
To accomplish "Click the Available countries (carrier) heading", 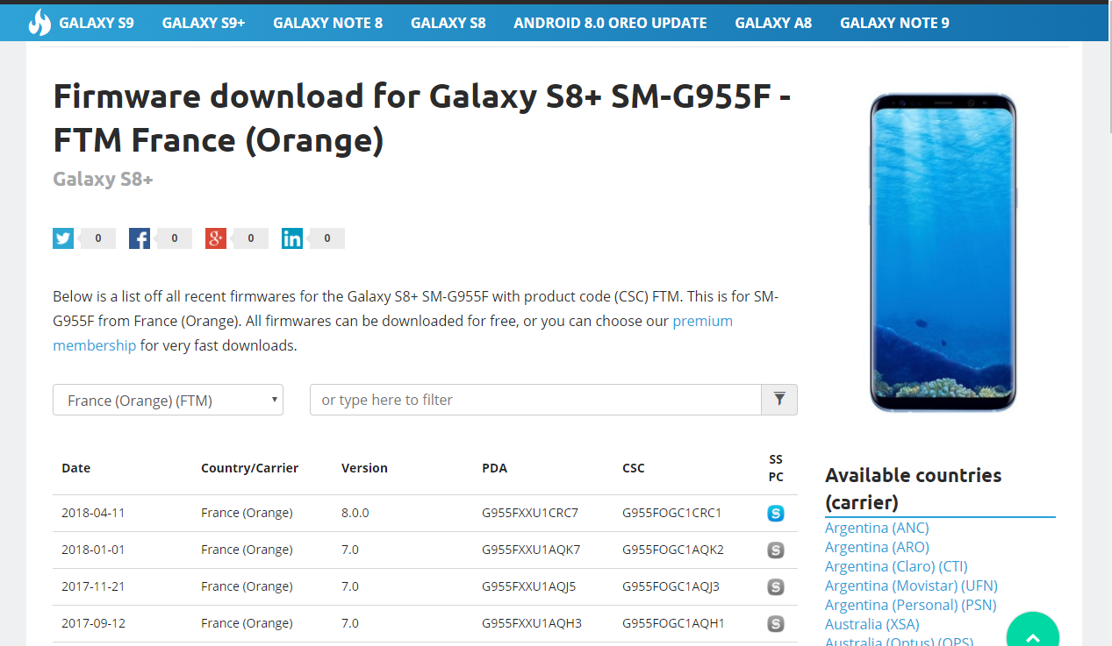I will click(914, 488).
